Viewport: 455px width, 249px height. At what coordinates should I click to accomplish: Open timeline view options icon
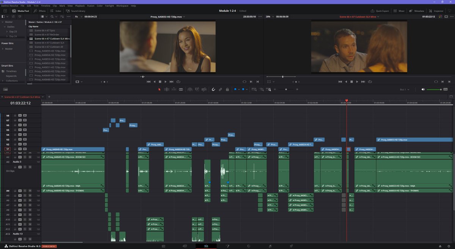pyautogui.click(x=5, y=90)
